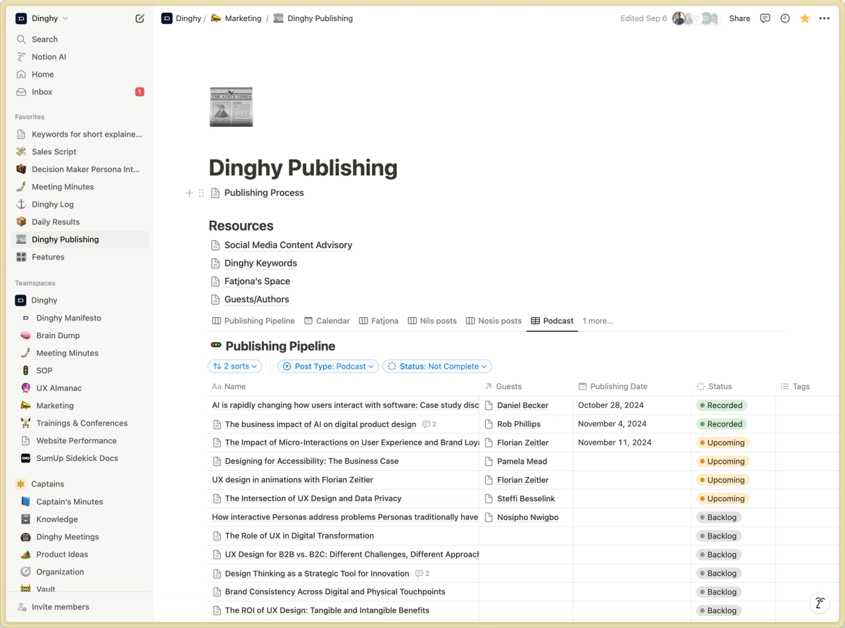
Task: Click the new page compose icon
Action: tap(139, 18)
